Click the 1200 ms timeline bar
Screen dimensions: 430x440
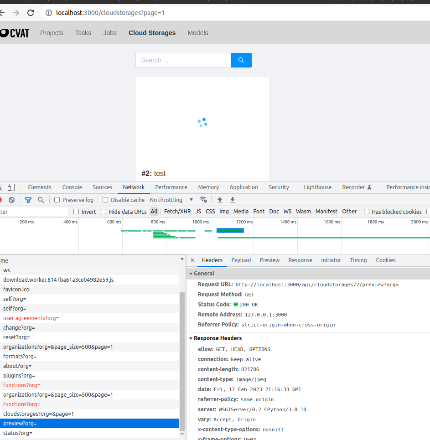[230, 230]
